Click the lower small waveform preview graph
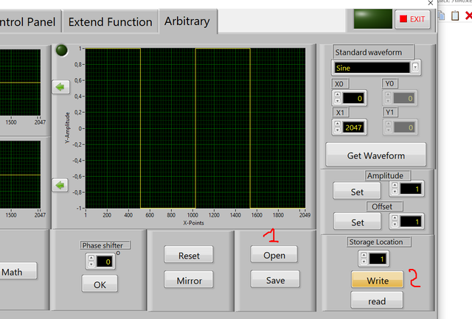Viewport: 472px width, 319px height. pyautogui.click(x=20, y=175)
